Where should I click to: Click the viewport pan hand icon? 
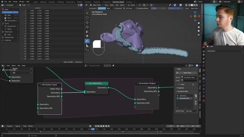[199, 27]
